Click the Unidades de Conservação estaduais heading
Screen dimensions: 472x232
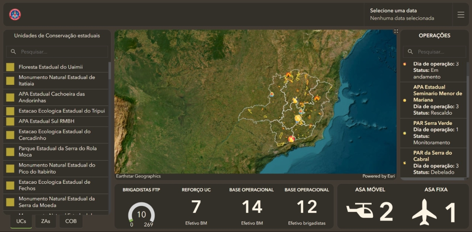(x=57, y=36)
